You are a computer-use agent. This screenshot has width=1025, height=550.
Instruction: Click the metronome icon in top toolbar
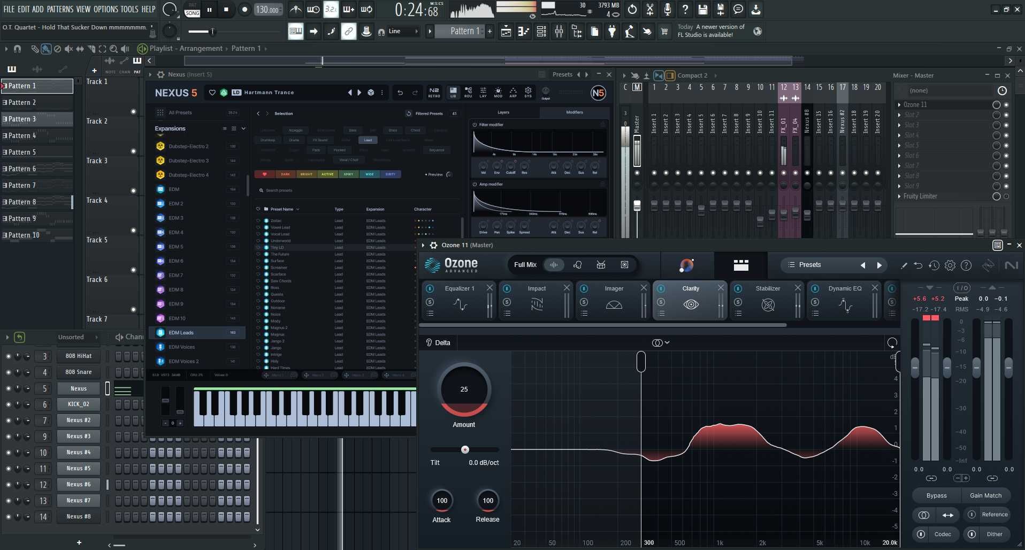[x=295, y=10]
